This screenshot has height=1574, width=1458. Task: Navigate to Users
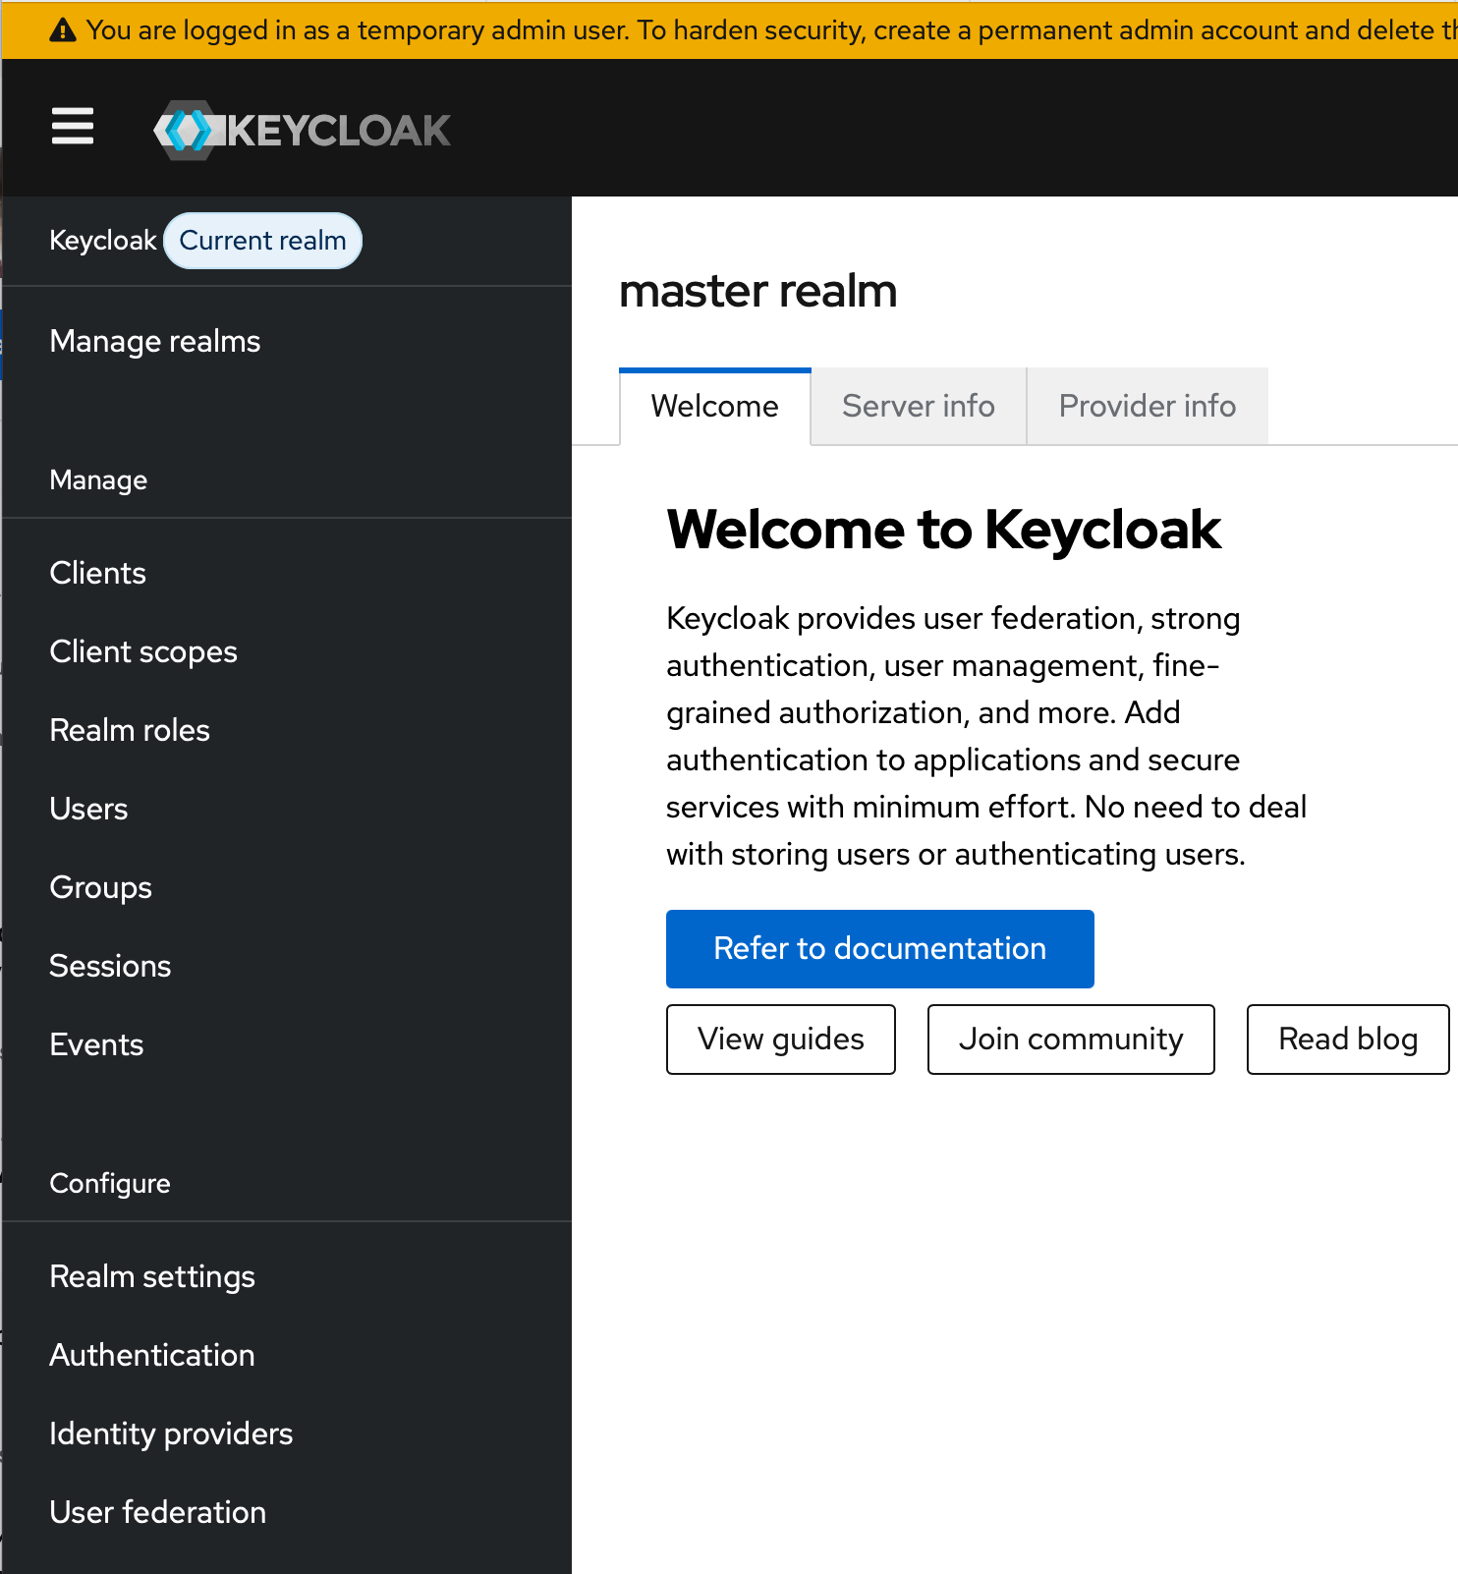click(x=89, y=809)
